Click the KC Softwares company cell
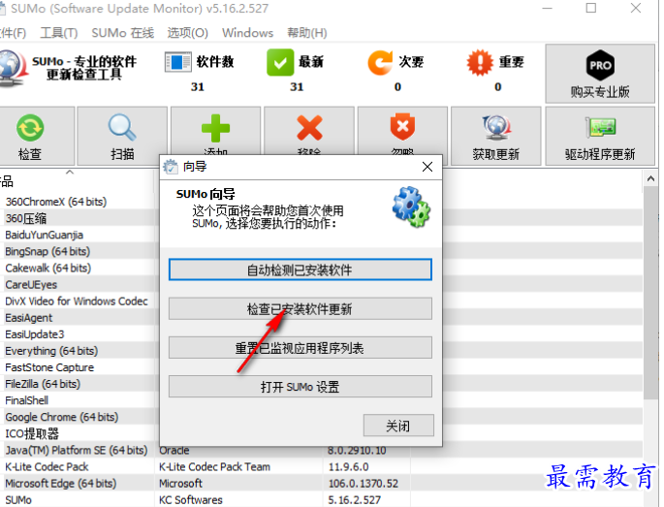Screen dimensions: 664x507 [x=191, y=500]
